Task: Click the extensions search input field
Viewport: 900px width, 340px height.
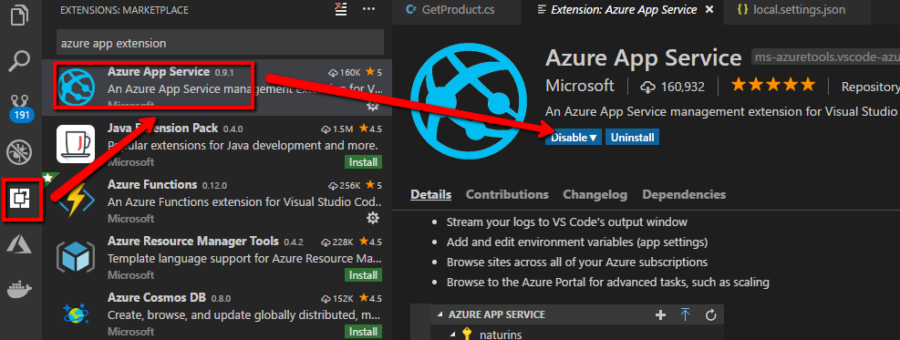Action: coord(220,43)
